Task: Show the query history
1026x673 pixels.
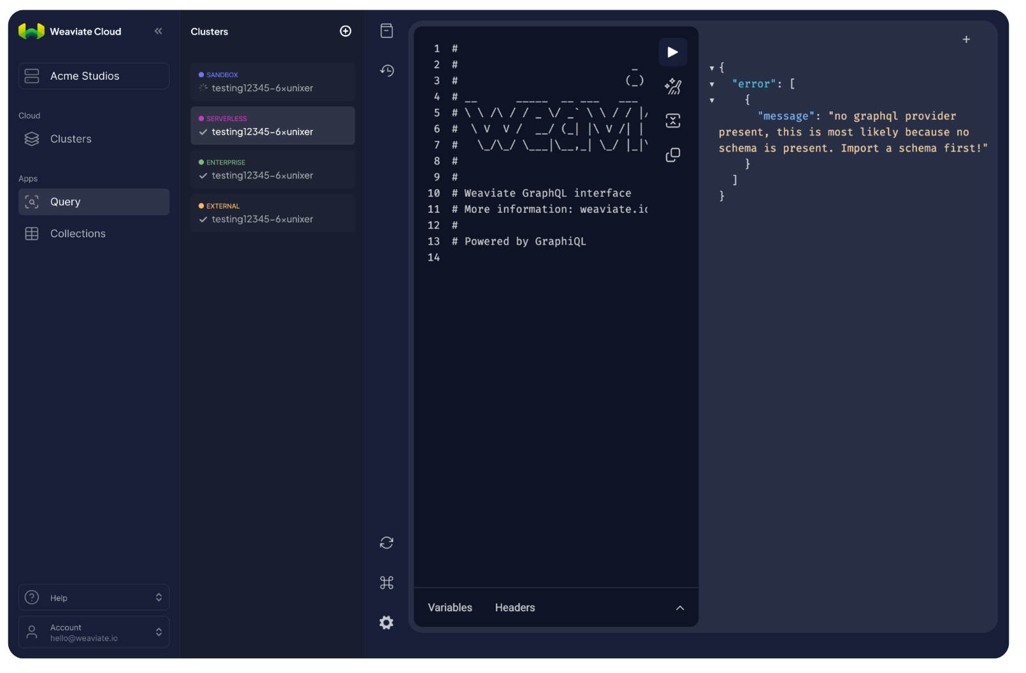Action: pyautogui.click(x=387, y=71)
